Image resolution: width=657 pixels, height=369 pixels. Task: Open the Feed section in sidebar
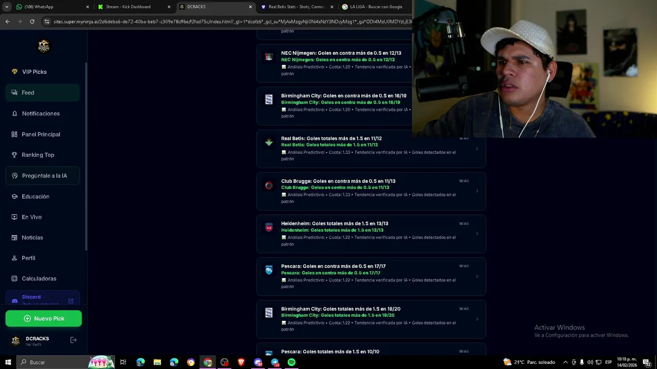click(43, 93)
